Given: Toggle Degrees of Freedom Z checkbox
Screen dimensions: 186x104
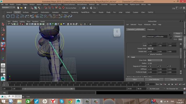Looking at the screenshot, I should [168, 66].
